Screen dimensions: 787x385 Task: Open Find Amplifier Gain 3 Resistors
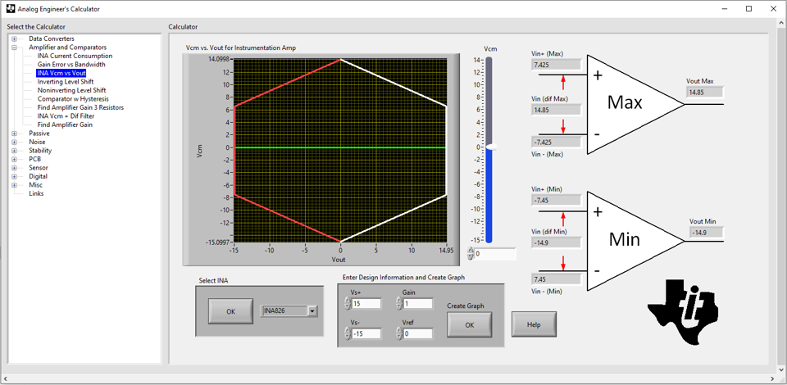(x=80, y=107)
